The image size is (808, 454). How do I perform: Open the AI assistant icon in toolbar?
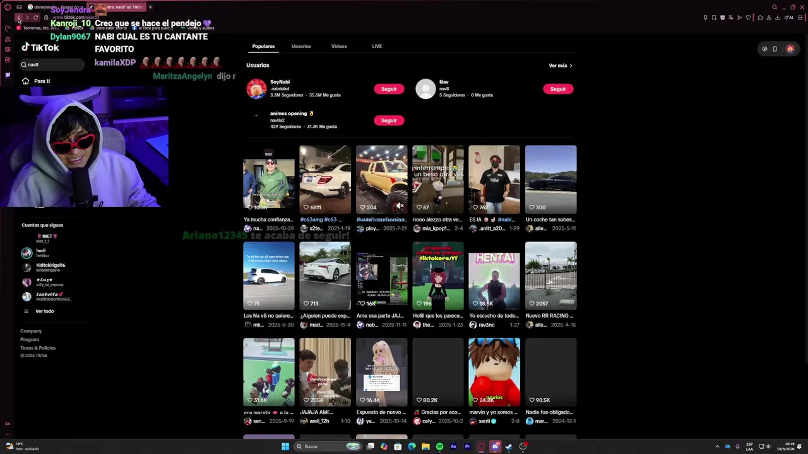[x=789, y=18]
